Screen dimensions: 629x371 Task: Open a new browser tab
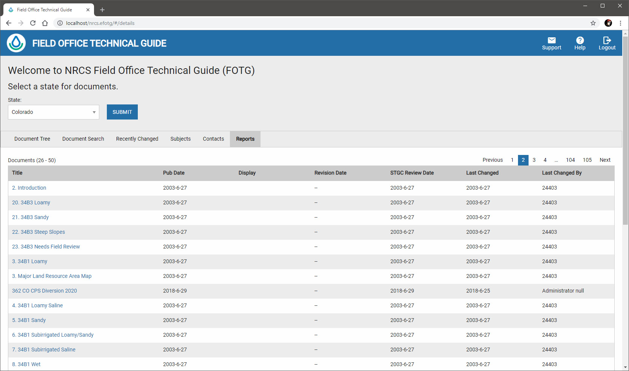(x=102, y=10)
